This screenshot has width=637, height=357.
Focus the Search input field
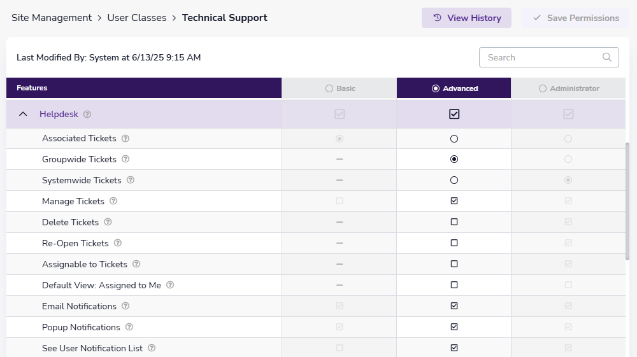[x=541, y=57]
